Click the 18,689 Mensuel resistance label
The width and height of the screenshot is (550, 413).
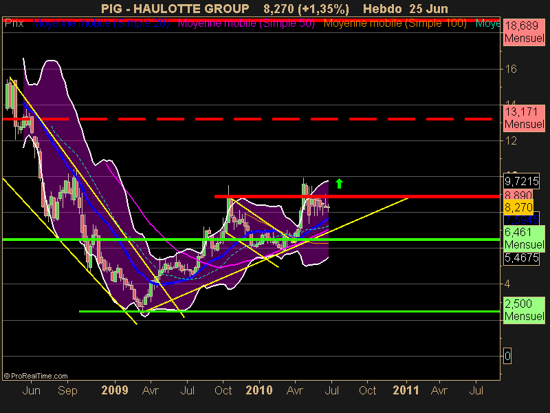click(525, 32)
